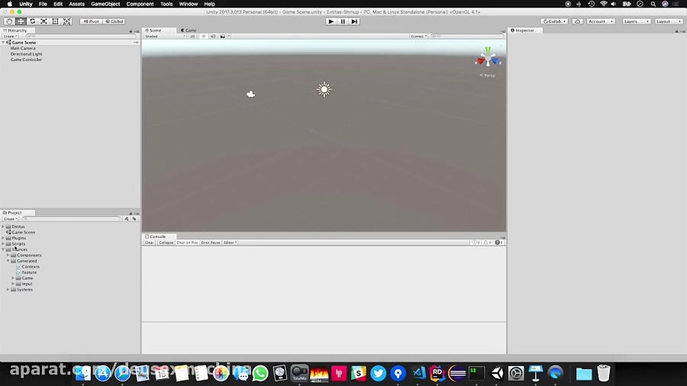Expand the Systems folder

click(x=8, y=290)
